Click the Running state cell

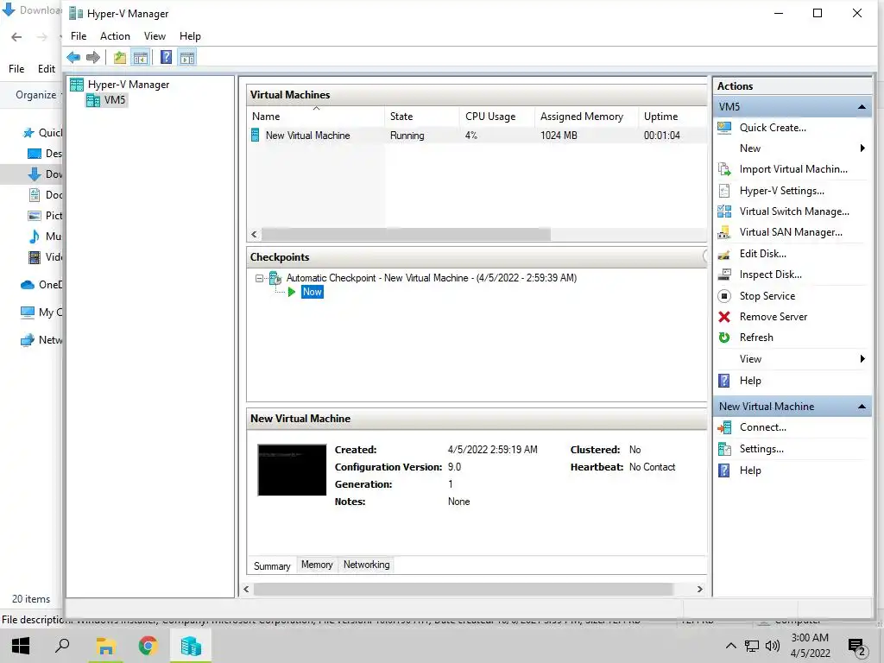[407, 136]
